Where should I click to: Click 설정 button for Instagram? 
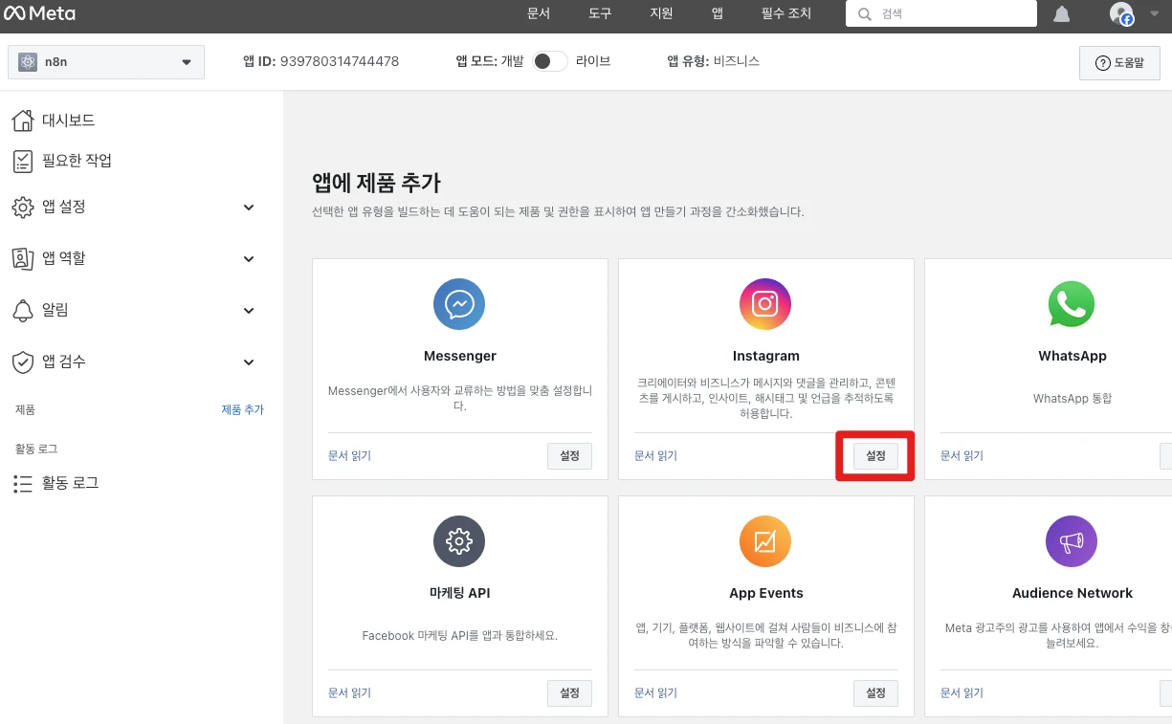(875, 456)
